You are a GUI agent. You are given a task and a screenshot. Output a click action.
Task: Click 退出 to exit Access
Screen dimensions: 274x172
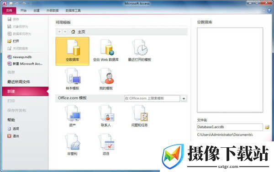(x=13, y=136)
